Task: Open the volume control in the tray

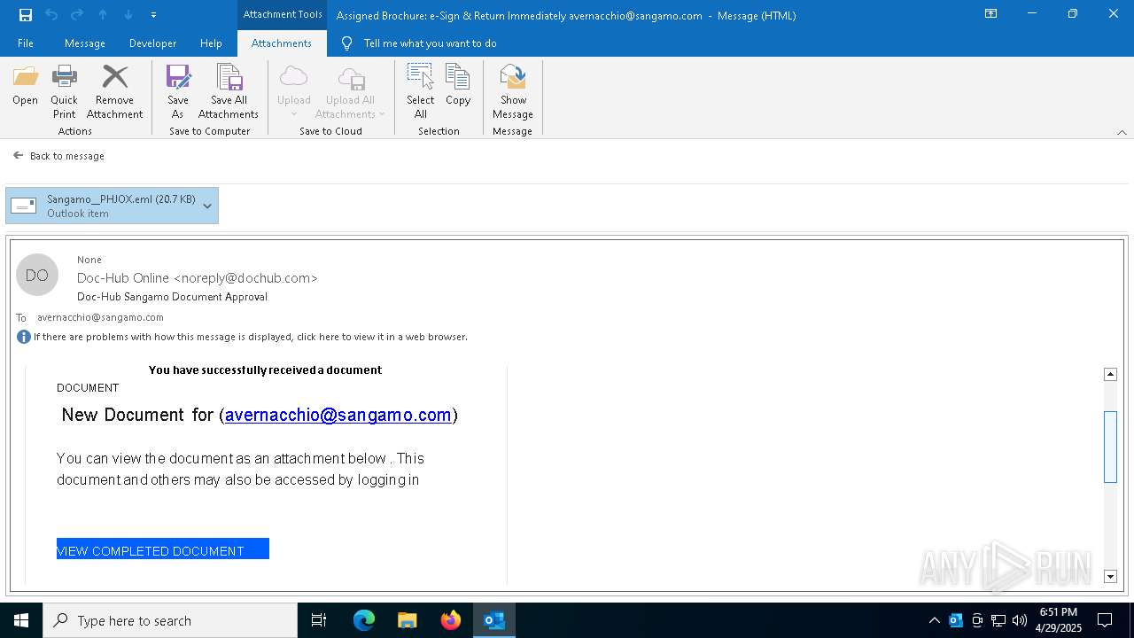Action: point(1020,620)
